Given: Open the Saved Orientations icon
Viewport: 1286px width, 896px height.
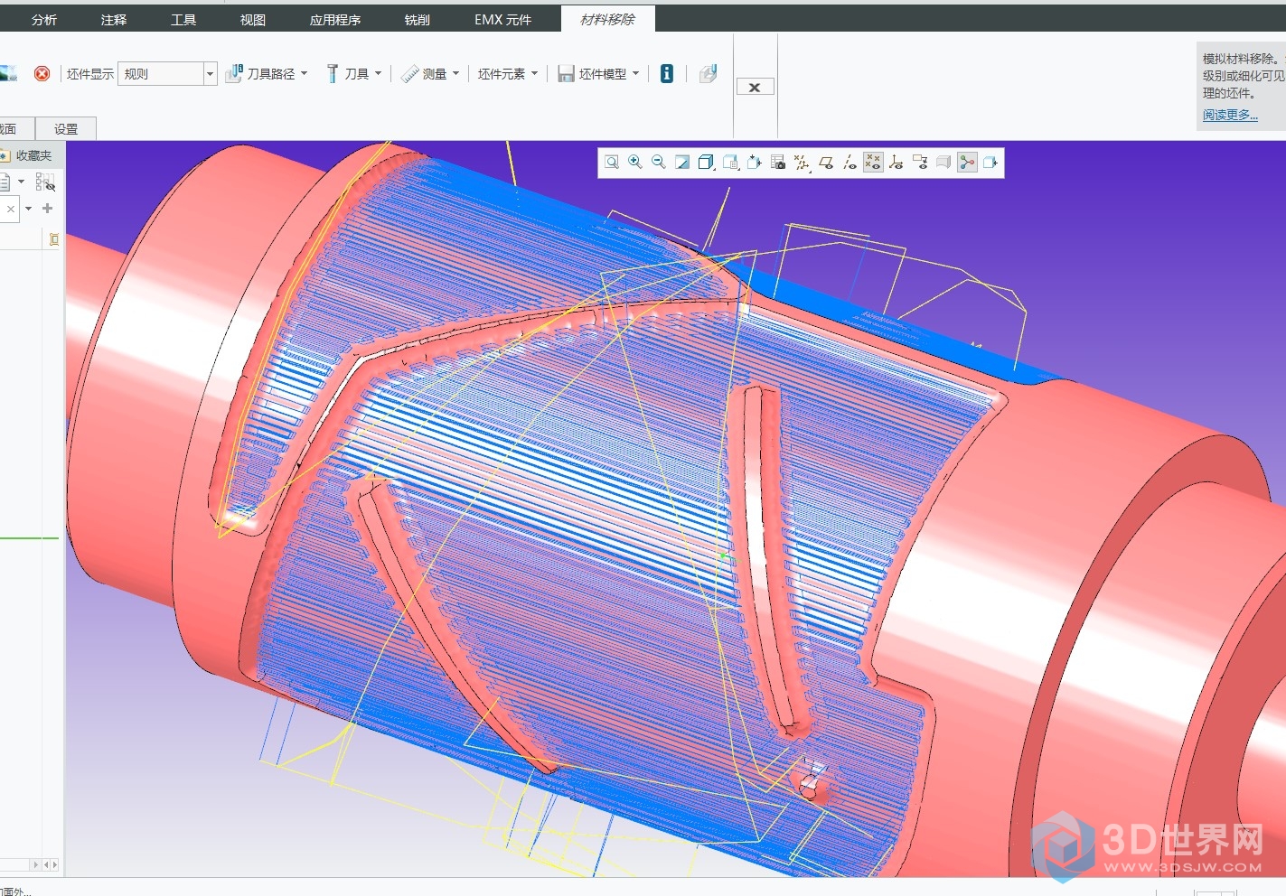Looking at the screenshot, I should [731, 163].
